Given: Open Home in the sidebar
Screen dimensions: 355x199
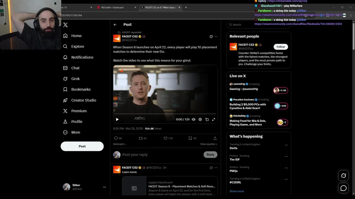Looking at the screenshot, I should [72, 36].
